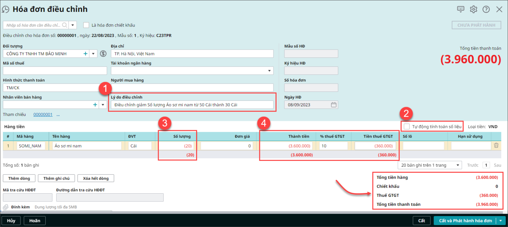The image size is (508, 227).
Task: Open the settings gear icon
Action: click(x=474, y=9)
